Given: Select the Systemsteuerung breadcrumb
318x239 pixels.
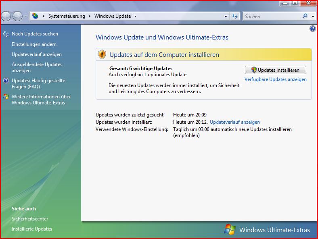Looking at the screenshot, I should point(67,16).
